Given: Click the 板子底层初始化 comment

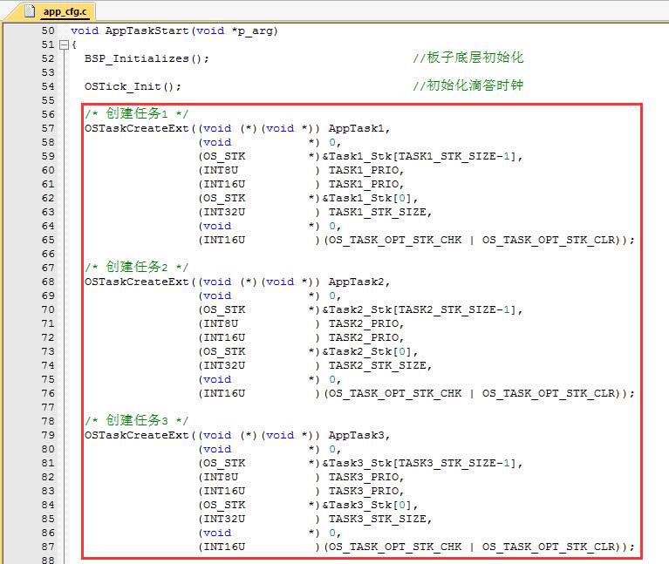Looking at the screenshot, I should (x=468, y=58).
